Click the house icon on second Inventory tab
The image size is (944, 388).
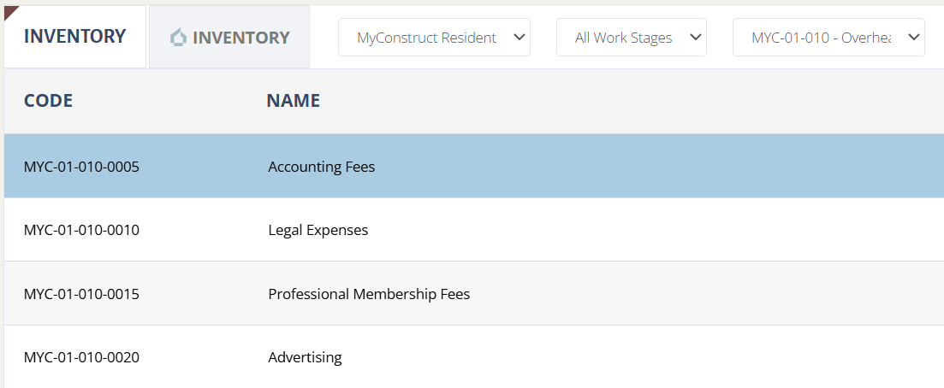point(178,38)
